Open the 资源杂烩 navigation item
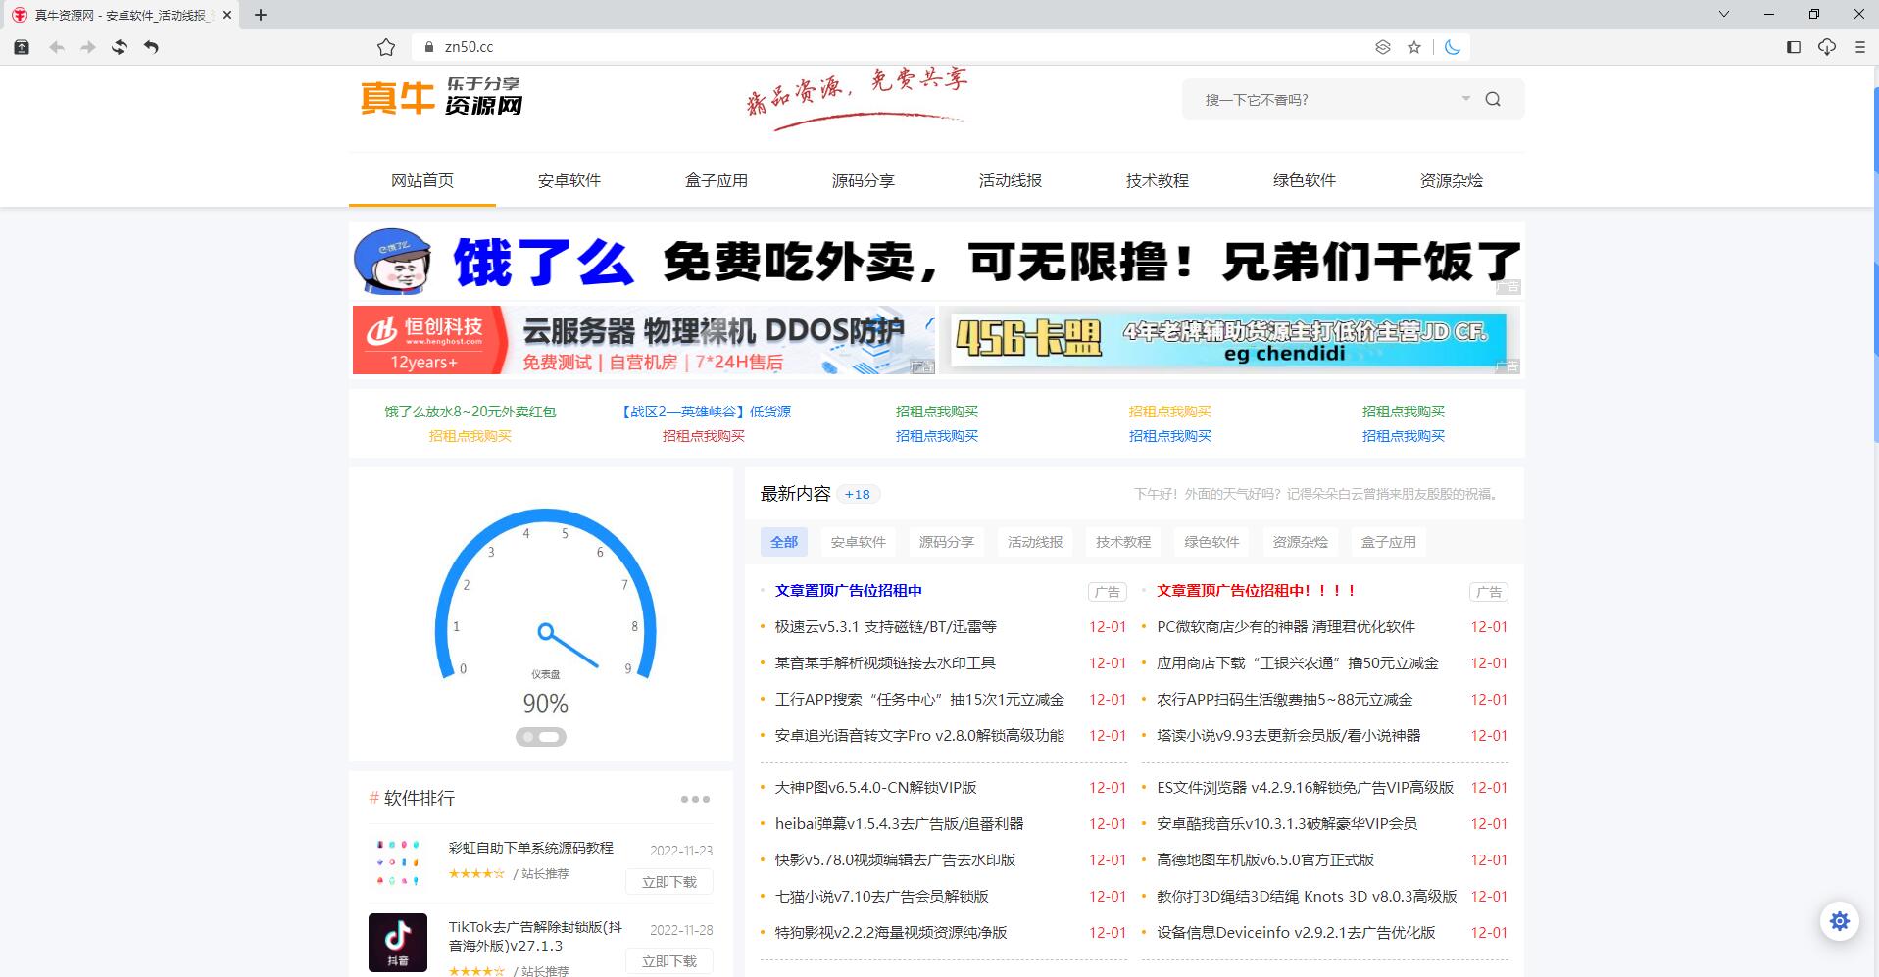 tap(1452, 180)
